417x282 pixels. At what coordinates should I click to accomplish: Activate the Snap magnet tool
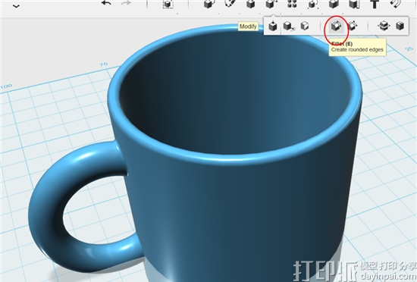(x=396, y=4)
